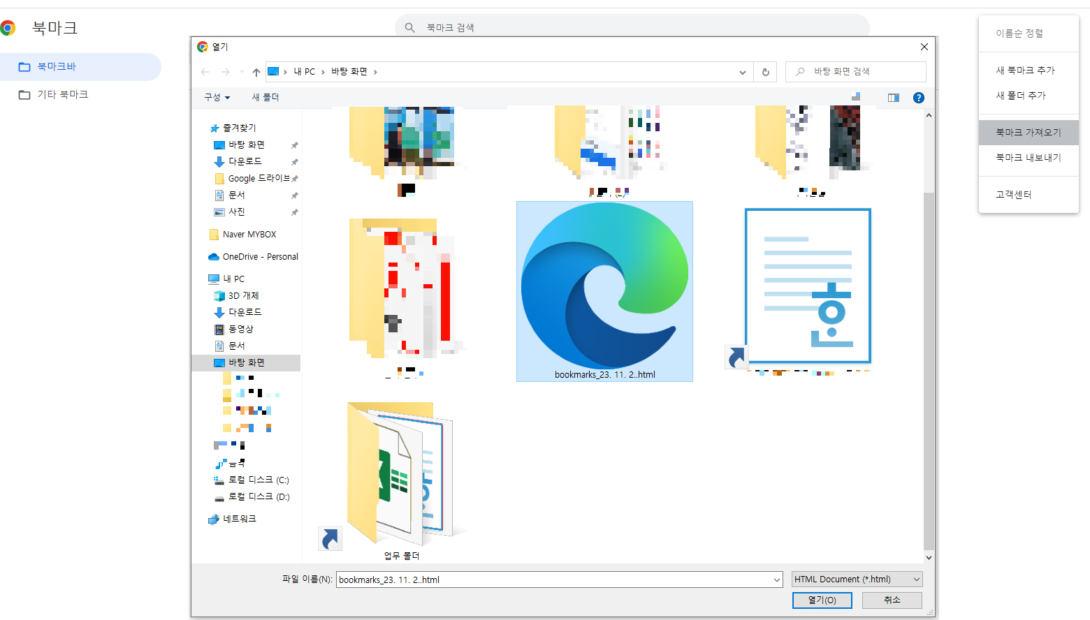This screenshot has height=620, width=1090.
Task: Choose 이름순 정렬 menu item
Action: (x=1029, y=34)
